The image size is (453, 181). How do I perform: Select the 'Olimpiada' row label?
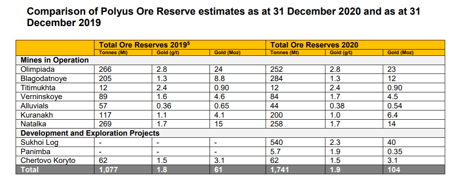pyautogui.click(x=37, y=69)
